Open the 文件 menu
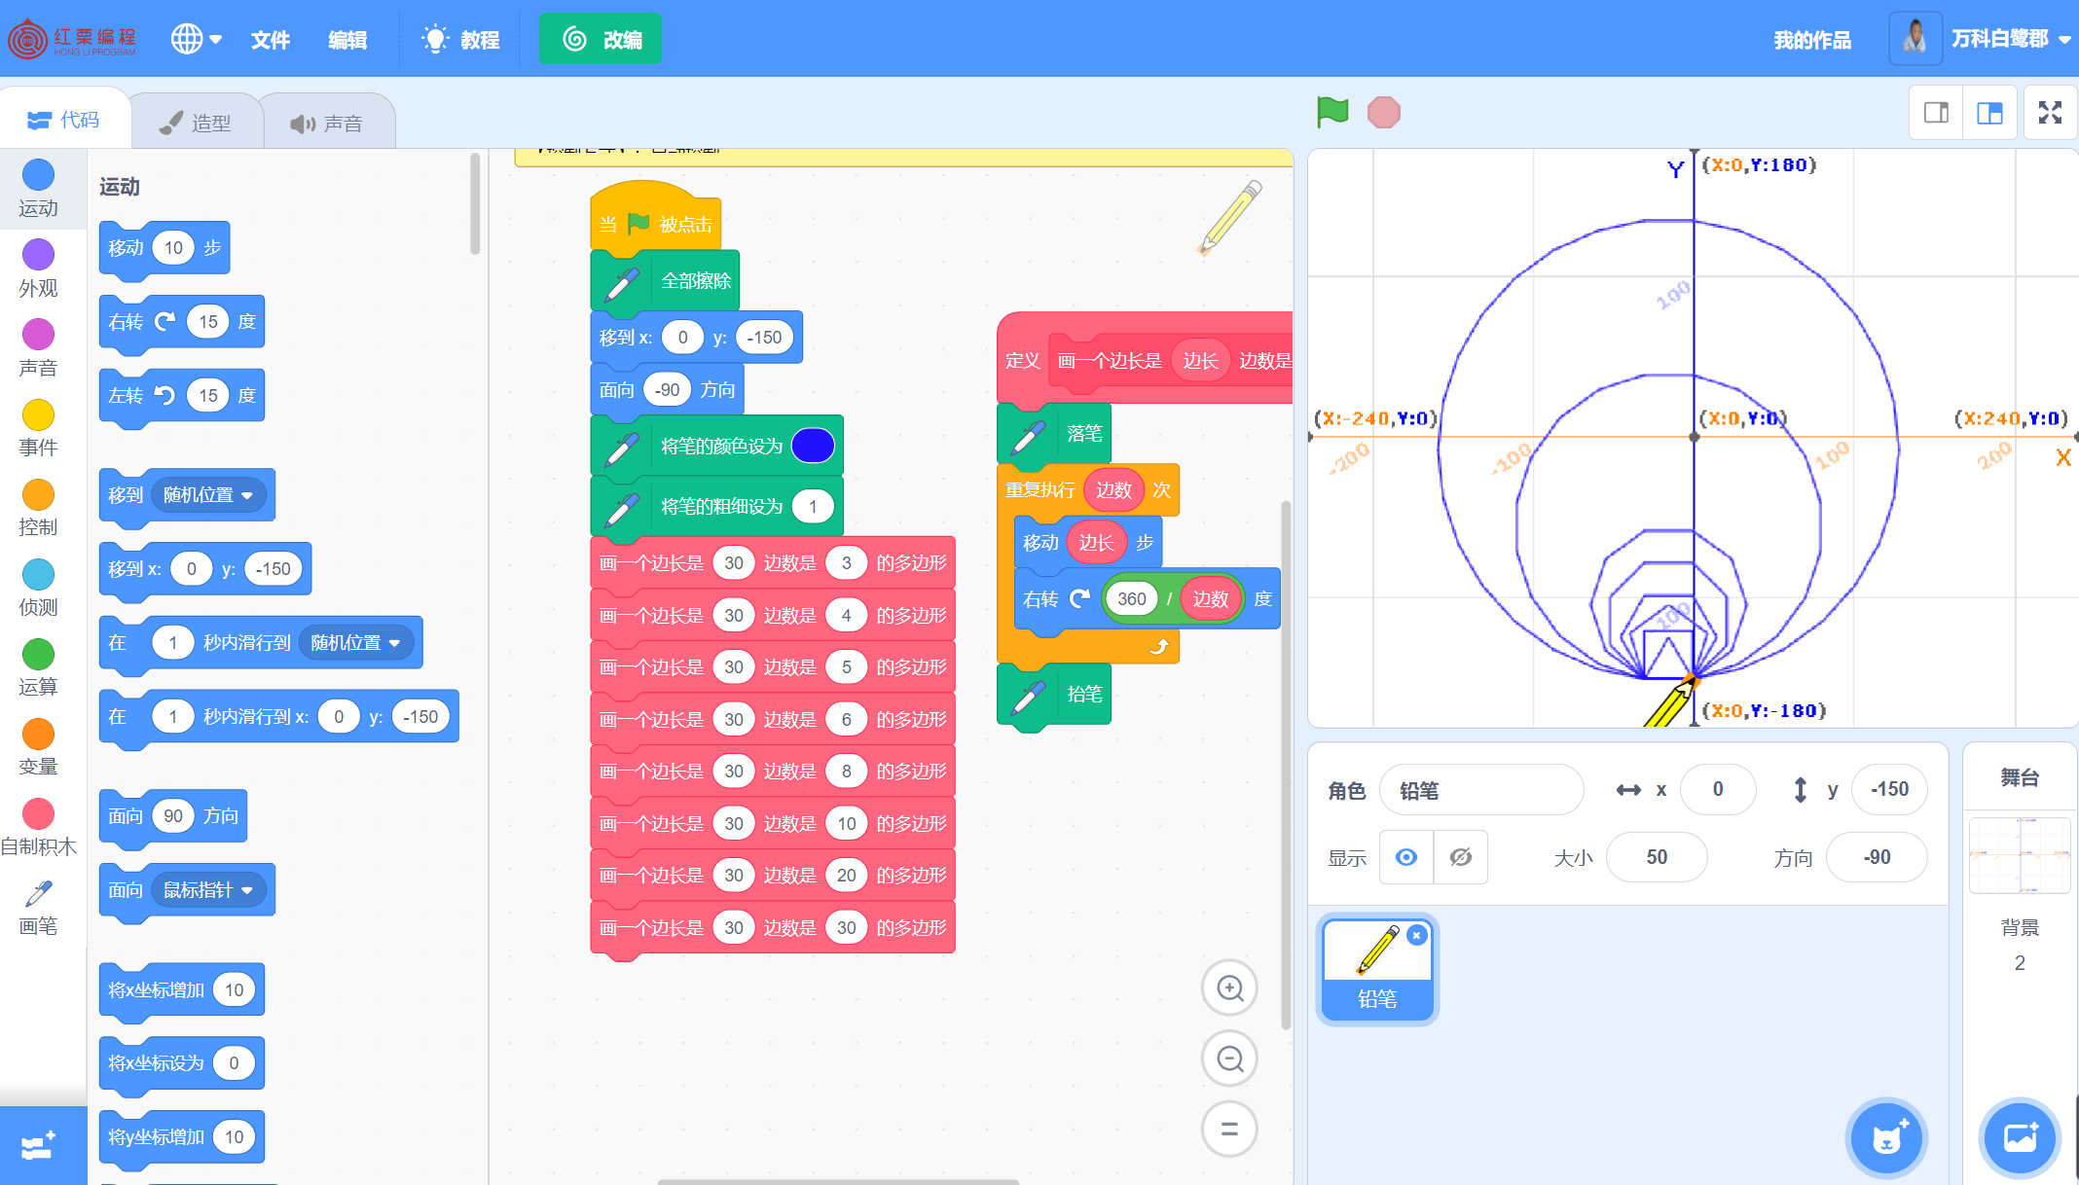Screen dimensions: 2079x1185 click(x=271, y=40)
